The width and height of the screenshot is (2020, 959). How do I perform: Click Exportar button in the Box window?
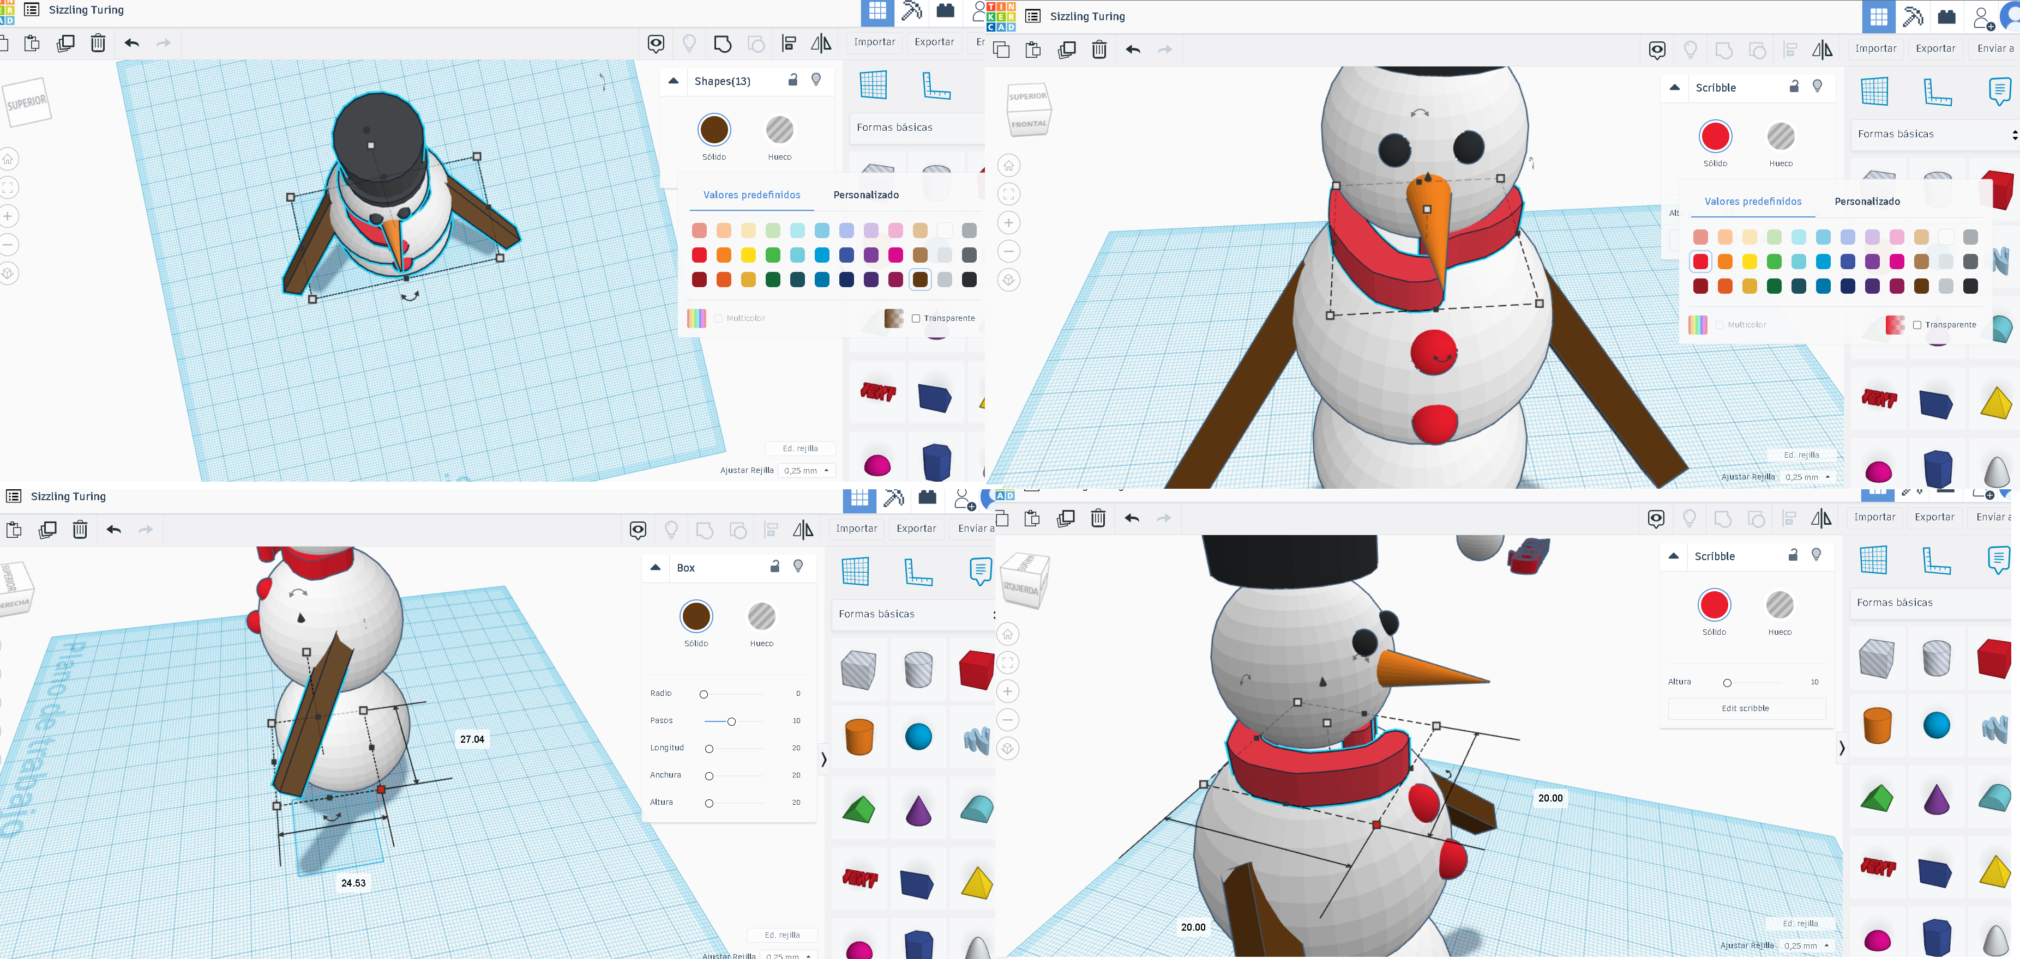[916, 529]
